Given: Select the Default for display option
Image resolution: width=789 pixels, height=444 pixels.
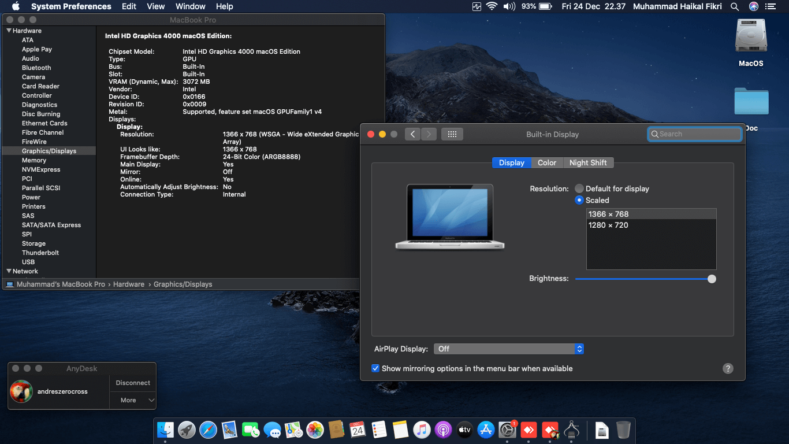Looking at the screenshot, I should pyautogui.click(x=579, y=188).
